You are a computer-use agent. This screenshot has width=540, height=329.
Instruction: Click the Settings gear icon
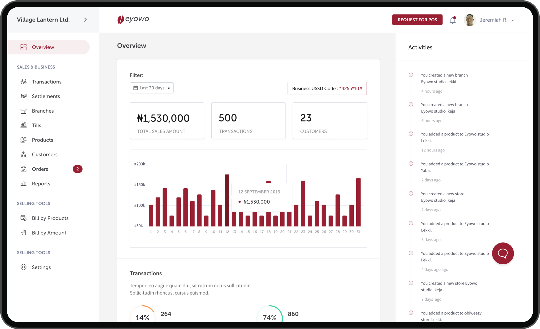point(23,267)
